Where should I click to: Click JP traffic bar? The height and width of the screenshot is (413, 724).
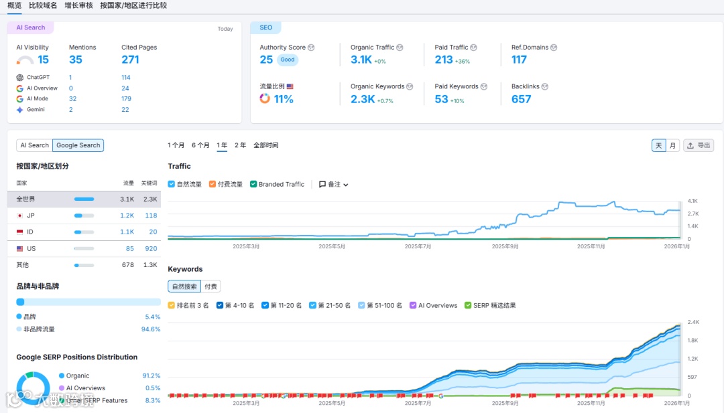84,216
